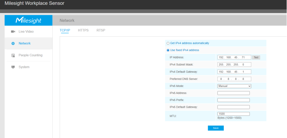
Task: Click the System monitor icon
Action: click(13, 67)
